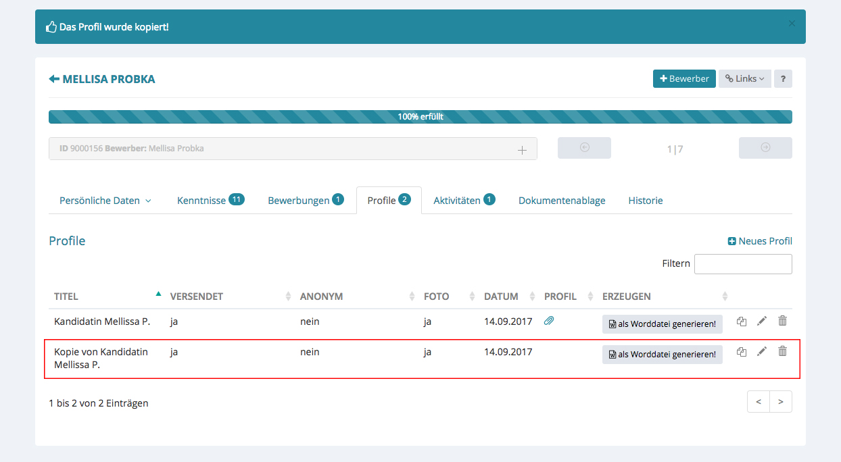Duplicate the Kopie von Kandidatin profile

742,352
